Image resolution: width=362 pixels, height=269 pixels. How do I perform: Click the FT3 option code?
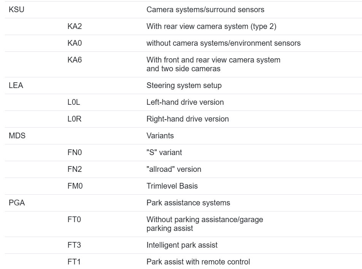[74, 245]
